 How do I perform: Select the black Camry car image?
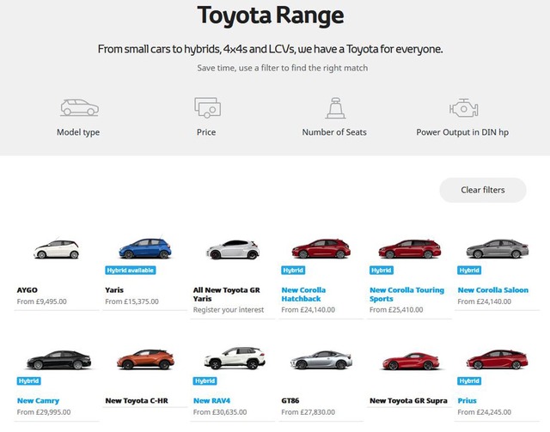pos(58,360)
